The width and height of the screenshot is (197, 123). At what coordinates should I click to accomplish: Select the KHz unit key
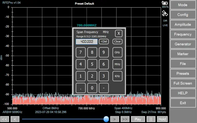(x=117, y=76)
